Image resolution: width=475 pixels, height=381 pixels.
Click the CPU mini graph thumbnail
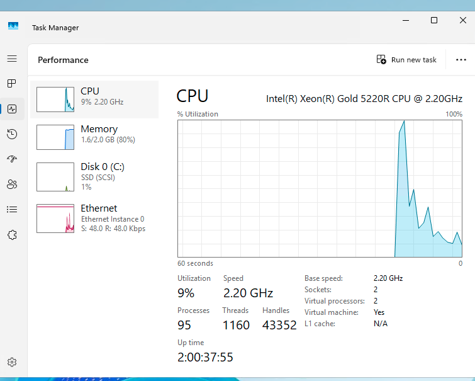(55, 100)
